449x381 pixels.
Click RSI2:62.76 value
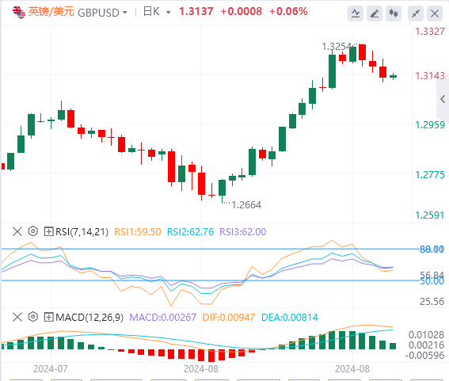pos(190,232)
